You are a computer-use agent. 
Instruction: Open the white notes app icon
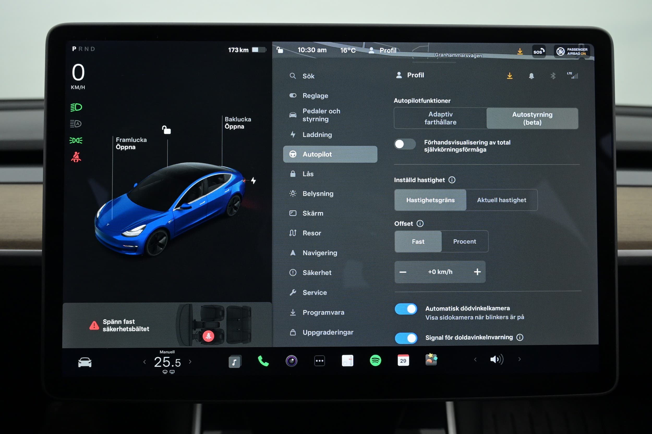click(x=347, y=361)
